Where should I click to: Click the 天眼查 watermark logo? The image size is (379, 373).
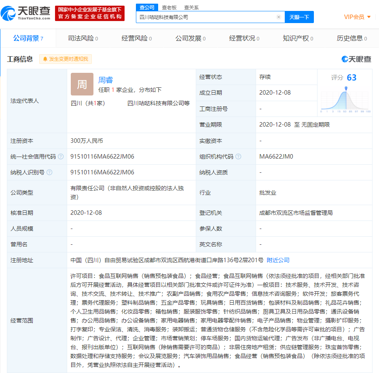pos(356,59)
